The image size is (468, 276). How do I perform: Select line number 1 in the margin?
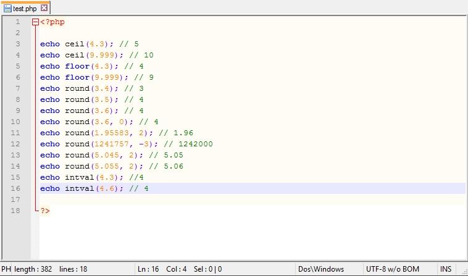tap(18, 22)
